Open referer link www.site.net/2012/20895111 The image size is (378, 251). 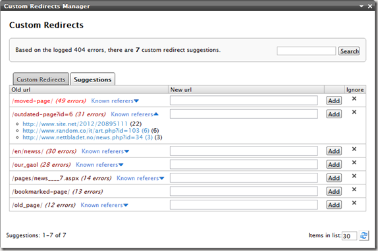75,124
